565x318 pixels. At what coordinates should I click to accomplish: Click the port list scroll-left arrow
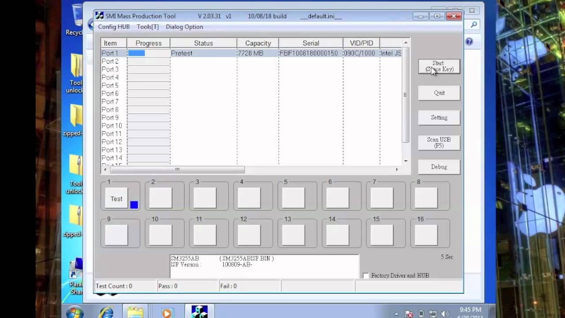(x=105, y=170)
